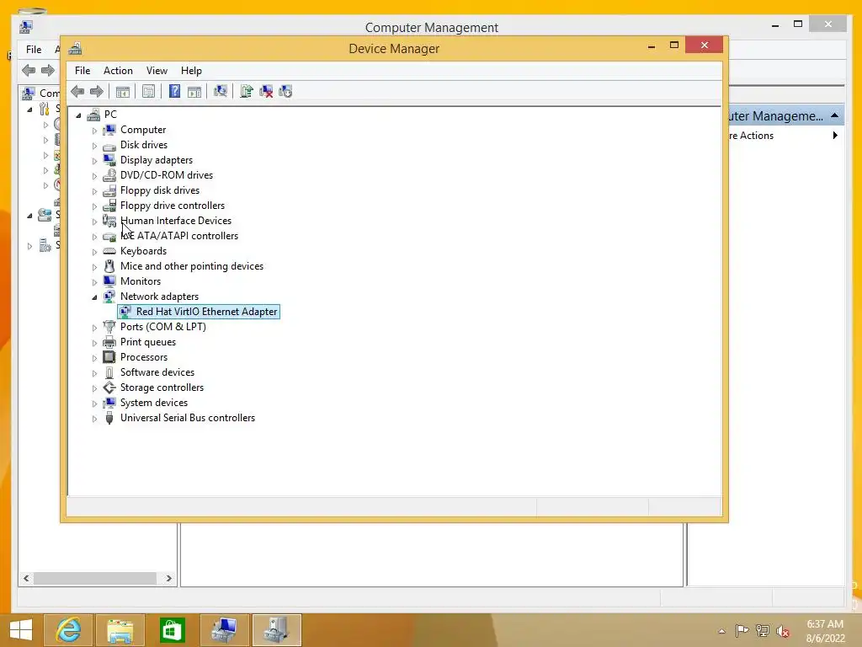Select Storage controllers category
Screen dimensions: 862x647
point(162,388)
